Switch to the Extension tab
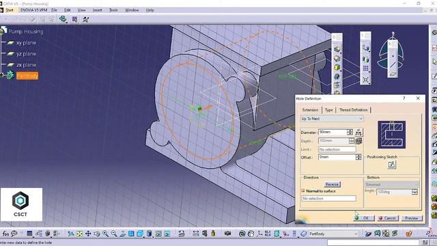The width and height of the screenshot is (437, 246). [310, 110]
